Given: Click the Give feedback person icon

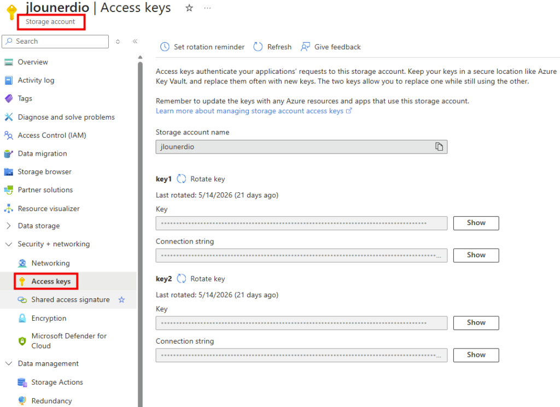Looking at the screenshot, I should 305,47.
